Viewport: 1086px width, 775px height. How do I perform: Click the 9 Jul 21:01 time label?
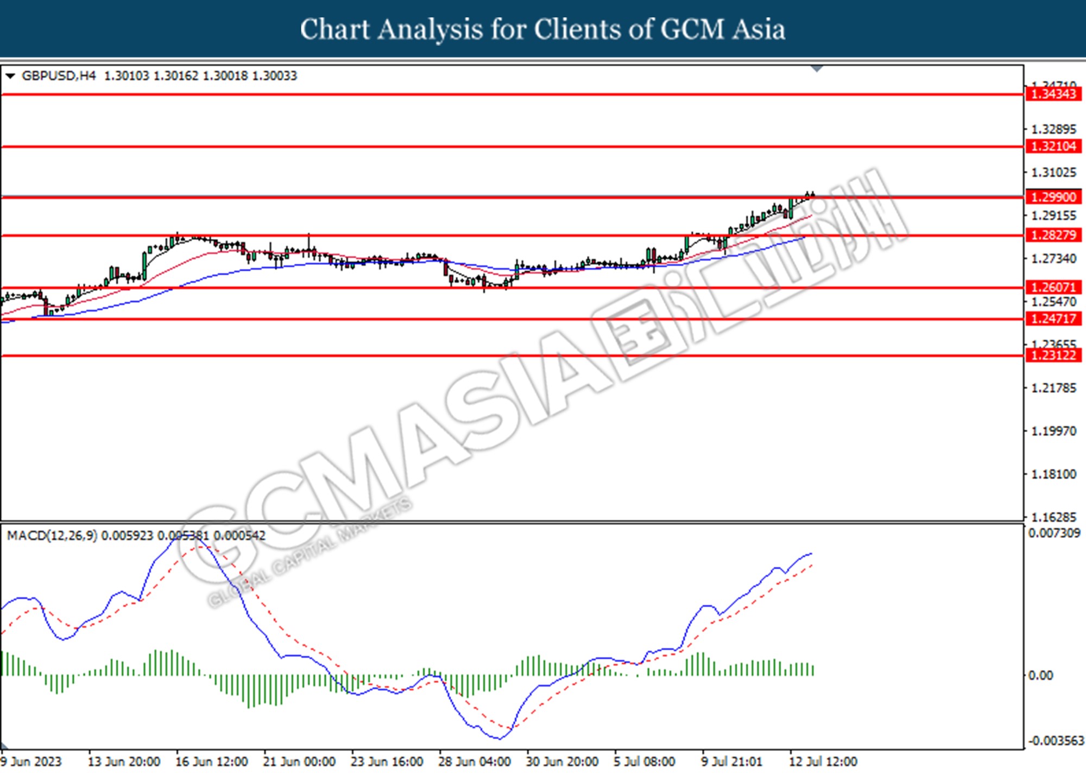pos(732,762)
